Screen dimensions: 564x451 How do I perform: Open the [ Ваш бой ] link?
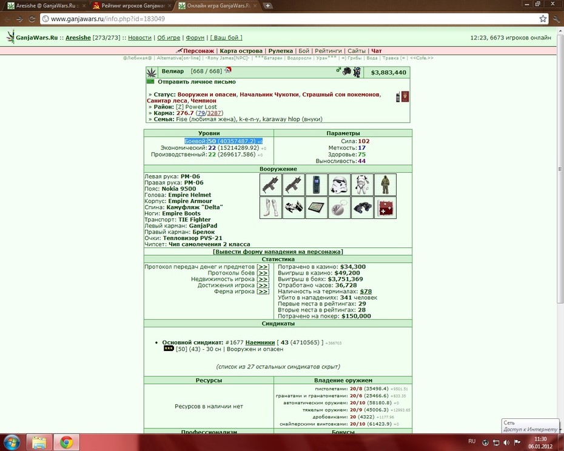click(x=226, y=38)
